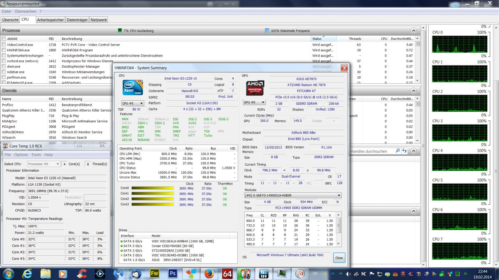
Task: Sort processes by the Status column
Action: [323, 39]
